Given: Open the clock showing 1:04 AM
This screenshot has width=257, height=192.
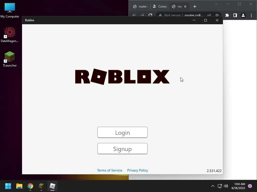Looking at the screenshot, I should pos(238,186).
